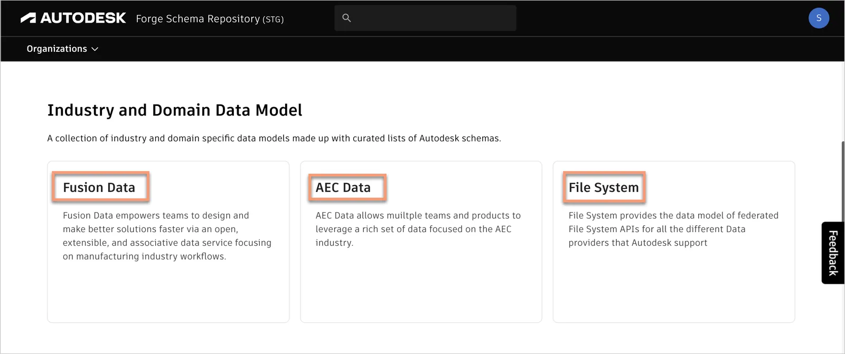
Task: Click the collection description sentence
Action: point(274,138)
